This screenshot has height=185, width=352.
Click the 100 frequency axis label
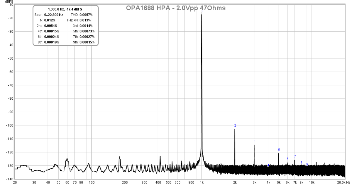[92, 183]
